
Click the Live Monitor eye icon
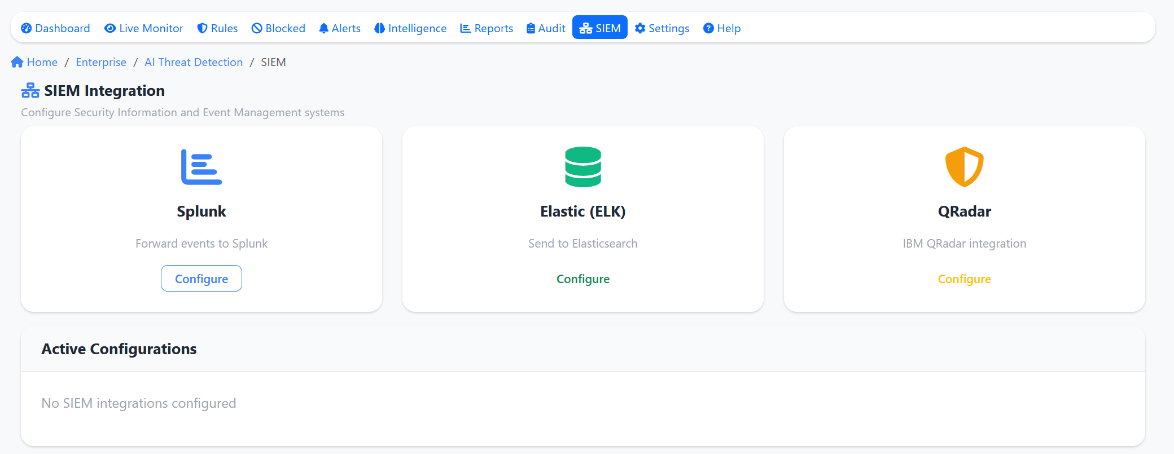(x=110, y=28)
